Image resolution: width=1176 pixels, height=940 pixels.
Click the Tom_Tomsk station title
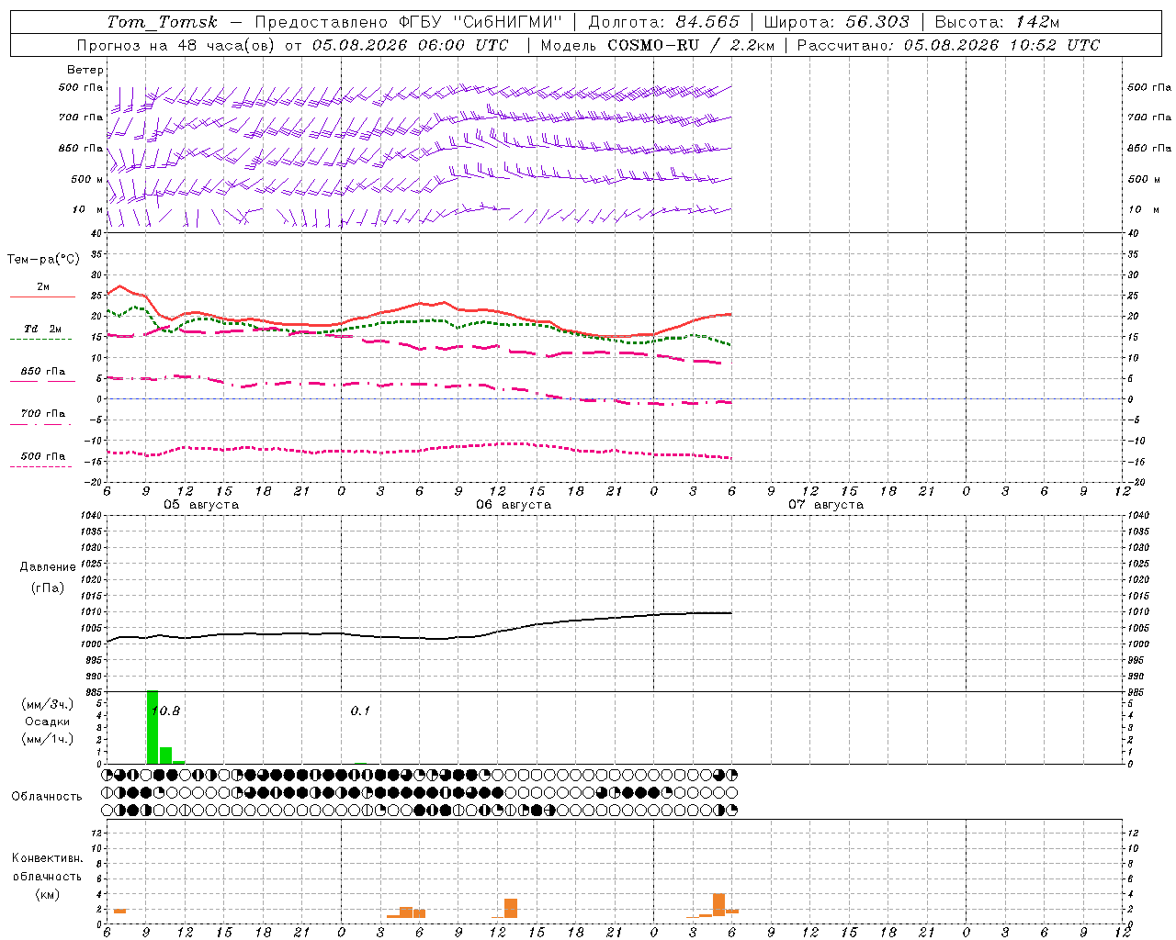coord(163,22)
